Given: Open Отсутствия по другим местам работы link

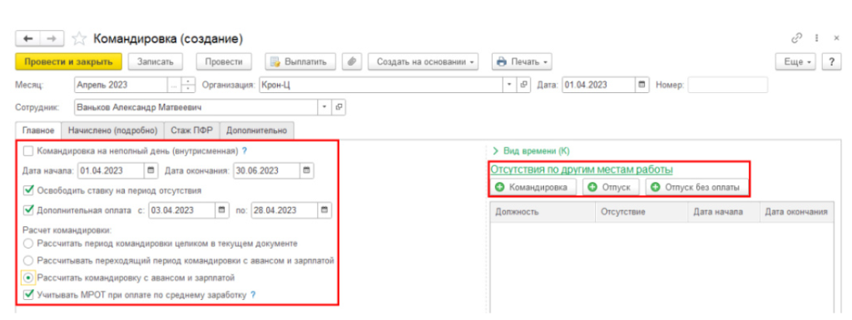Looking at the screenshot, I should point(582,170).
